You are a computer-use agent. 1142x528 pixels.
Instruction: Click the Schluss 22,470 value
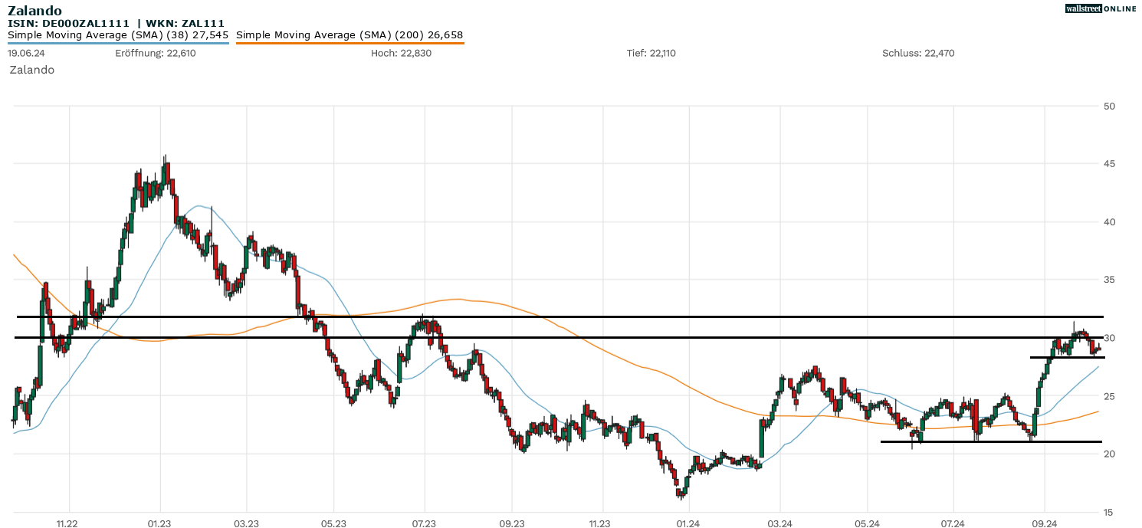[x=918, y=53]
